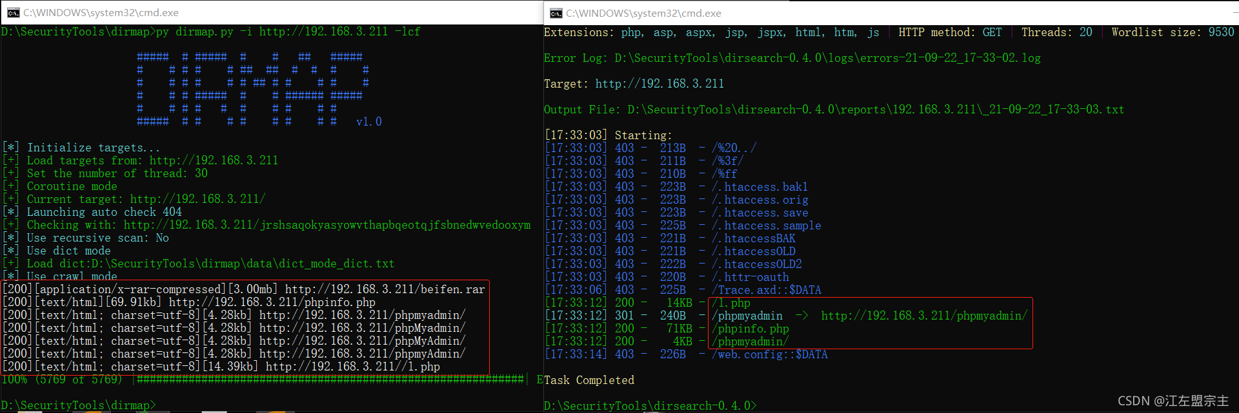1239x413 pixels.
Task: Click the cmd icon in the right window title bar
Action: [x=556, y=13]
